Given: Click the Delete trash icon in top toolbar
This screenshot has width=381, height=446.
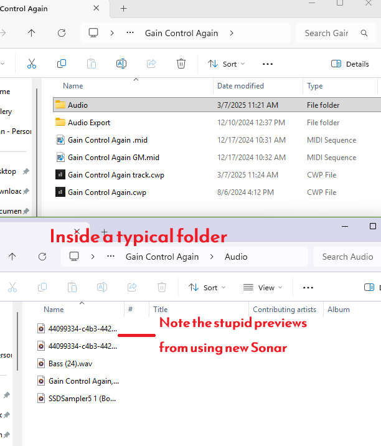Looking at the screenshot, I should point(181,64).
